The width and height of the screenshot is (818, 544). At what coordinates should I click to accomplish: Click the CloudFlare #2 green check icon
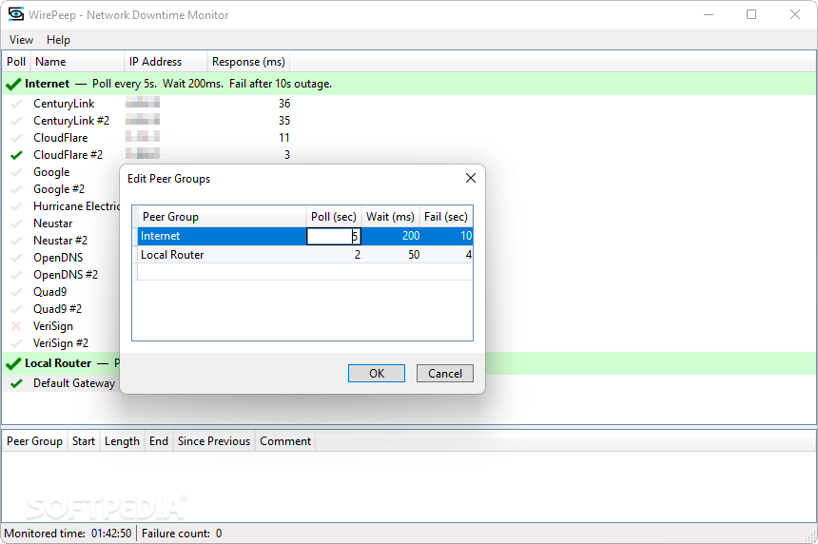(x=17, y=155)
